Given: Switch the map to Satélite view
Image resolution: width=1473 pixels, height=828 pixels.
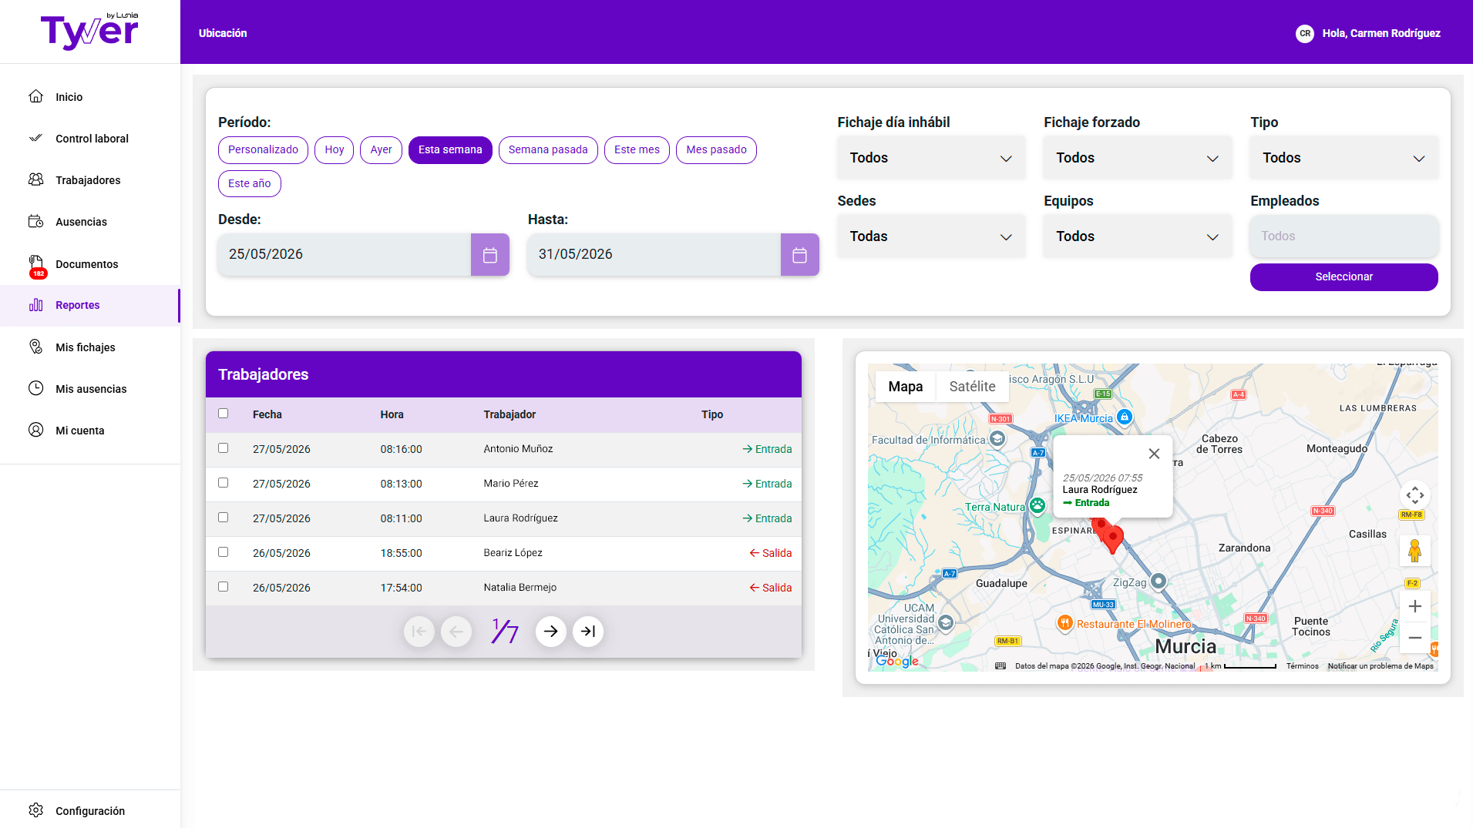Looking at the screenshot, I should coord(972,387).
